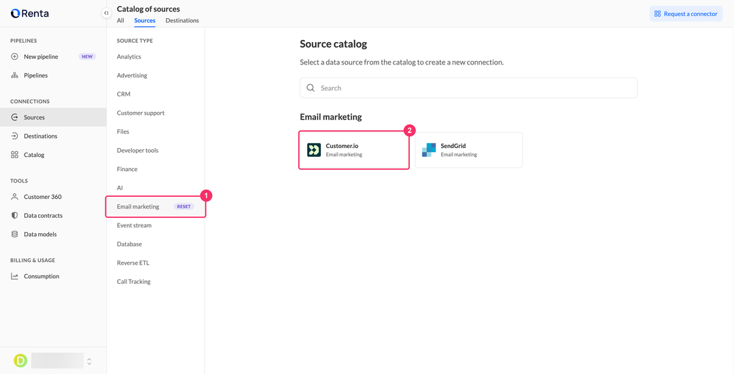Click the grid icon in Request a connector
Viewport: 734px width, 374px height.
(658, 14)
